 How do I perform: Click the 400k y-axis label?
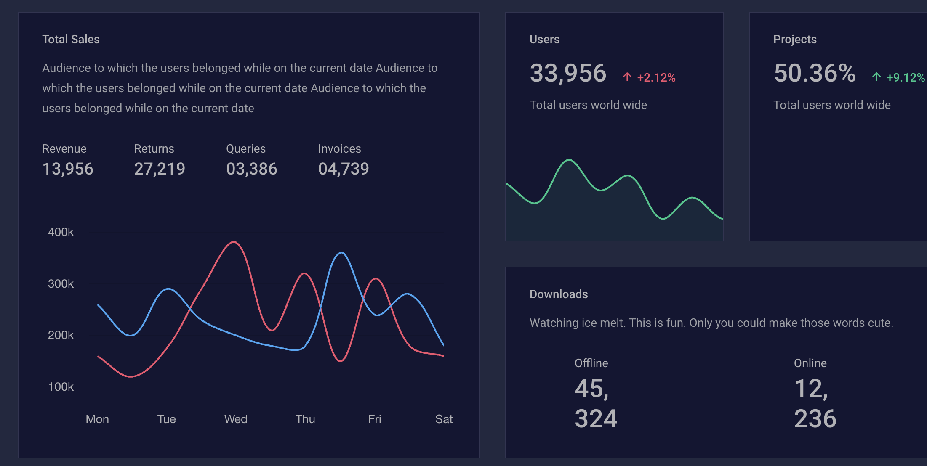(61, 232)
